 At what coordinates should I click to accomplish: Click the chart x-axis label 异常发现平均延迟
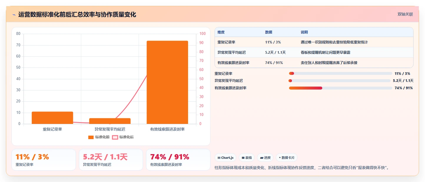(x=110, y=129)
